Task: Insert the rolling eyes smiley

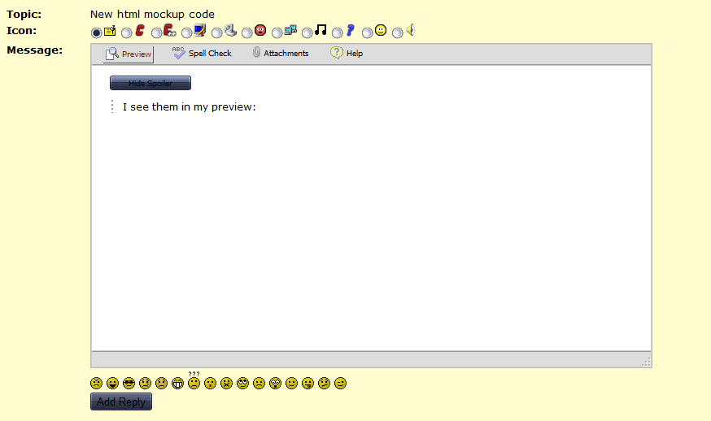Action: tap(242, 383)
